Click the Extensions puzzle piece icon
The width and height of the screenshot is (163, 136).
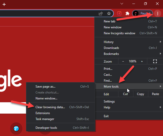(127, 13)
